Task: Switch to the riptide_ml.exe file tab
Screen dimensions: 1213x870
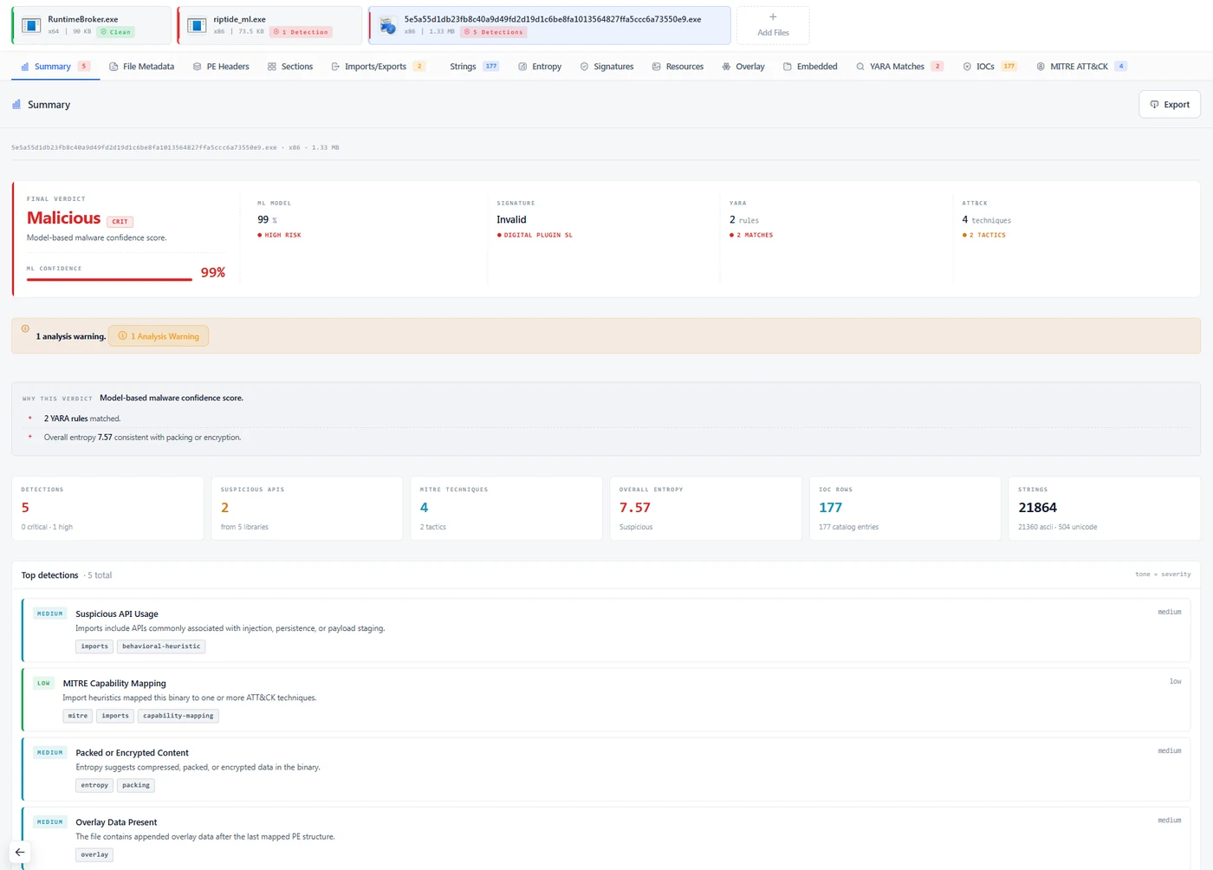Action: (x=269, y=25)
